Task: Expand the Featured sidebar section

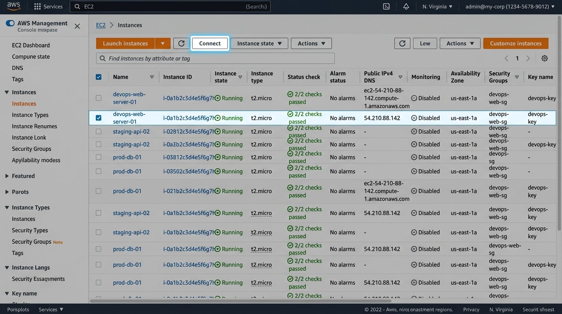Action: point(7,176)
